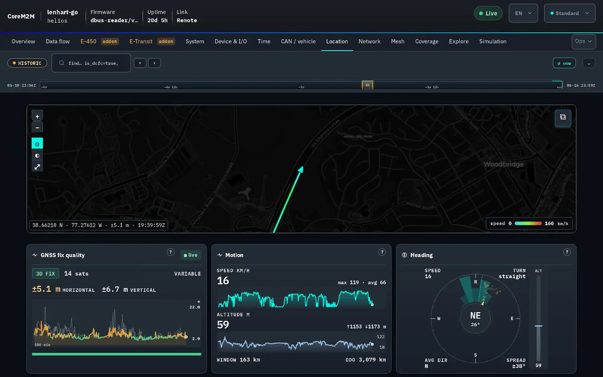Open Simulation tab
Viewport: 603px width, 377px height.
click(493, 41)
